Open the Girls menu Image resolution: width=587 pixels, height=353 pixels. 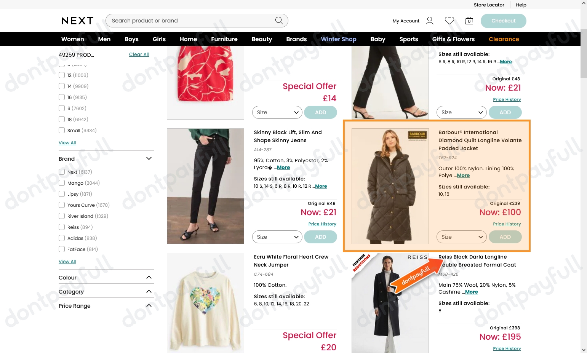click(159, 39)
